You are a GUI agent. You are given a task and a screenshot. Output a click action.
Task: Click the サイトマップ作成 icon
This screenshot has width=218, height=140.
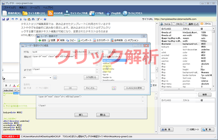[x=67, y=13]
